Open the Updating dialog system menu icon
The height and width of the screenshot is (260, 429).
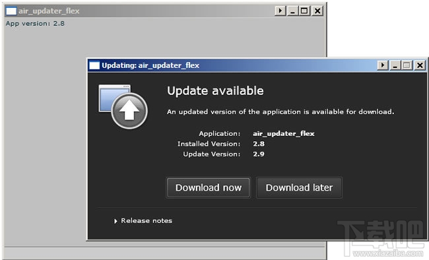(94, 65)
